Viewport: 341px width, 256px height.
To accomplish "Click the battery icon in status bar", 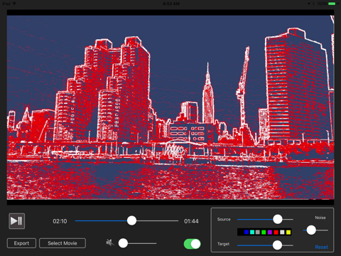I will point(332,4).
